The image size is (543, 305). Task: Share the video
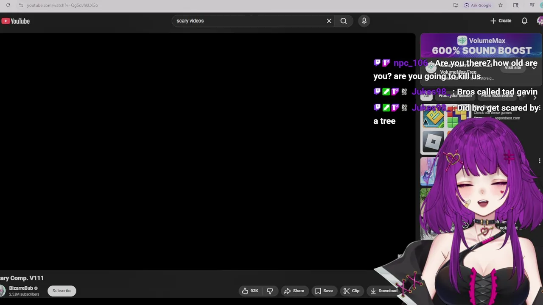coord(294,291)
